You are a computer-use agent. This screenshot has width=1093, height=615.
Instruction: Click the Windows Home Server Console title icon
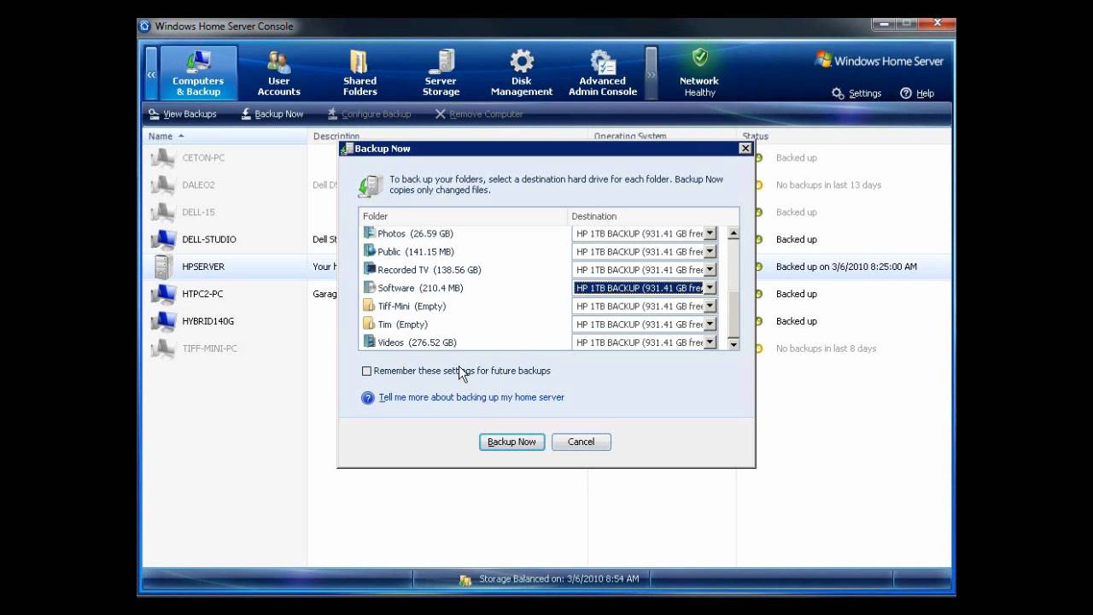click(x=145, y=26)
